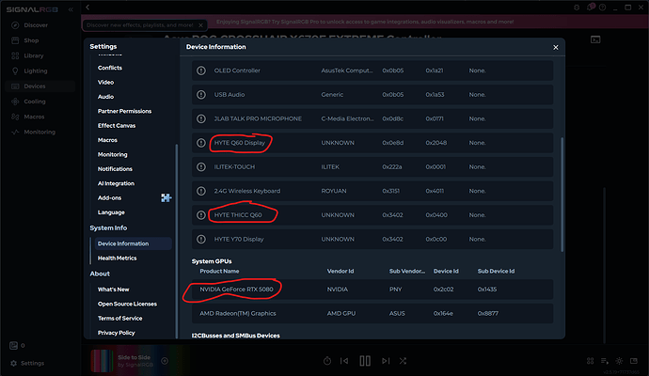Open the playlist queue icon at bottom right
The image size is (649, 376).
[x=604, y=361]
